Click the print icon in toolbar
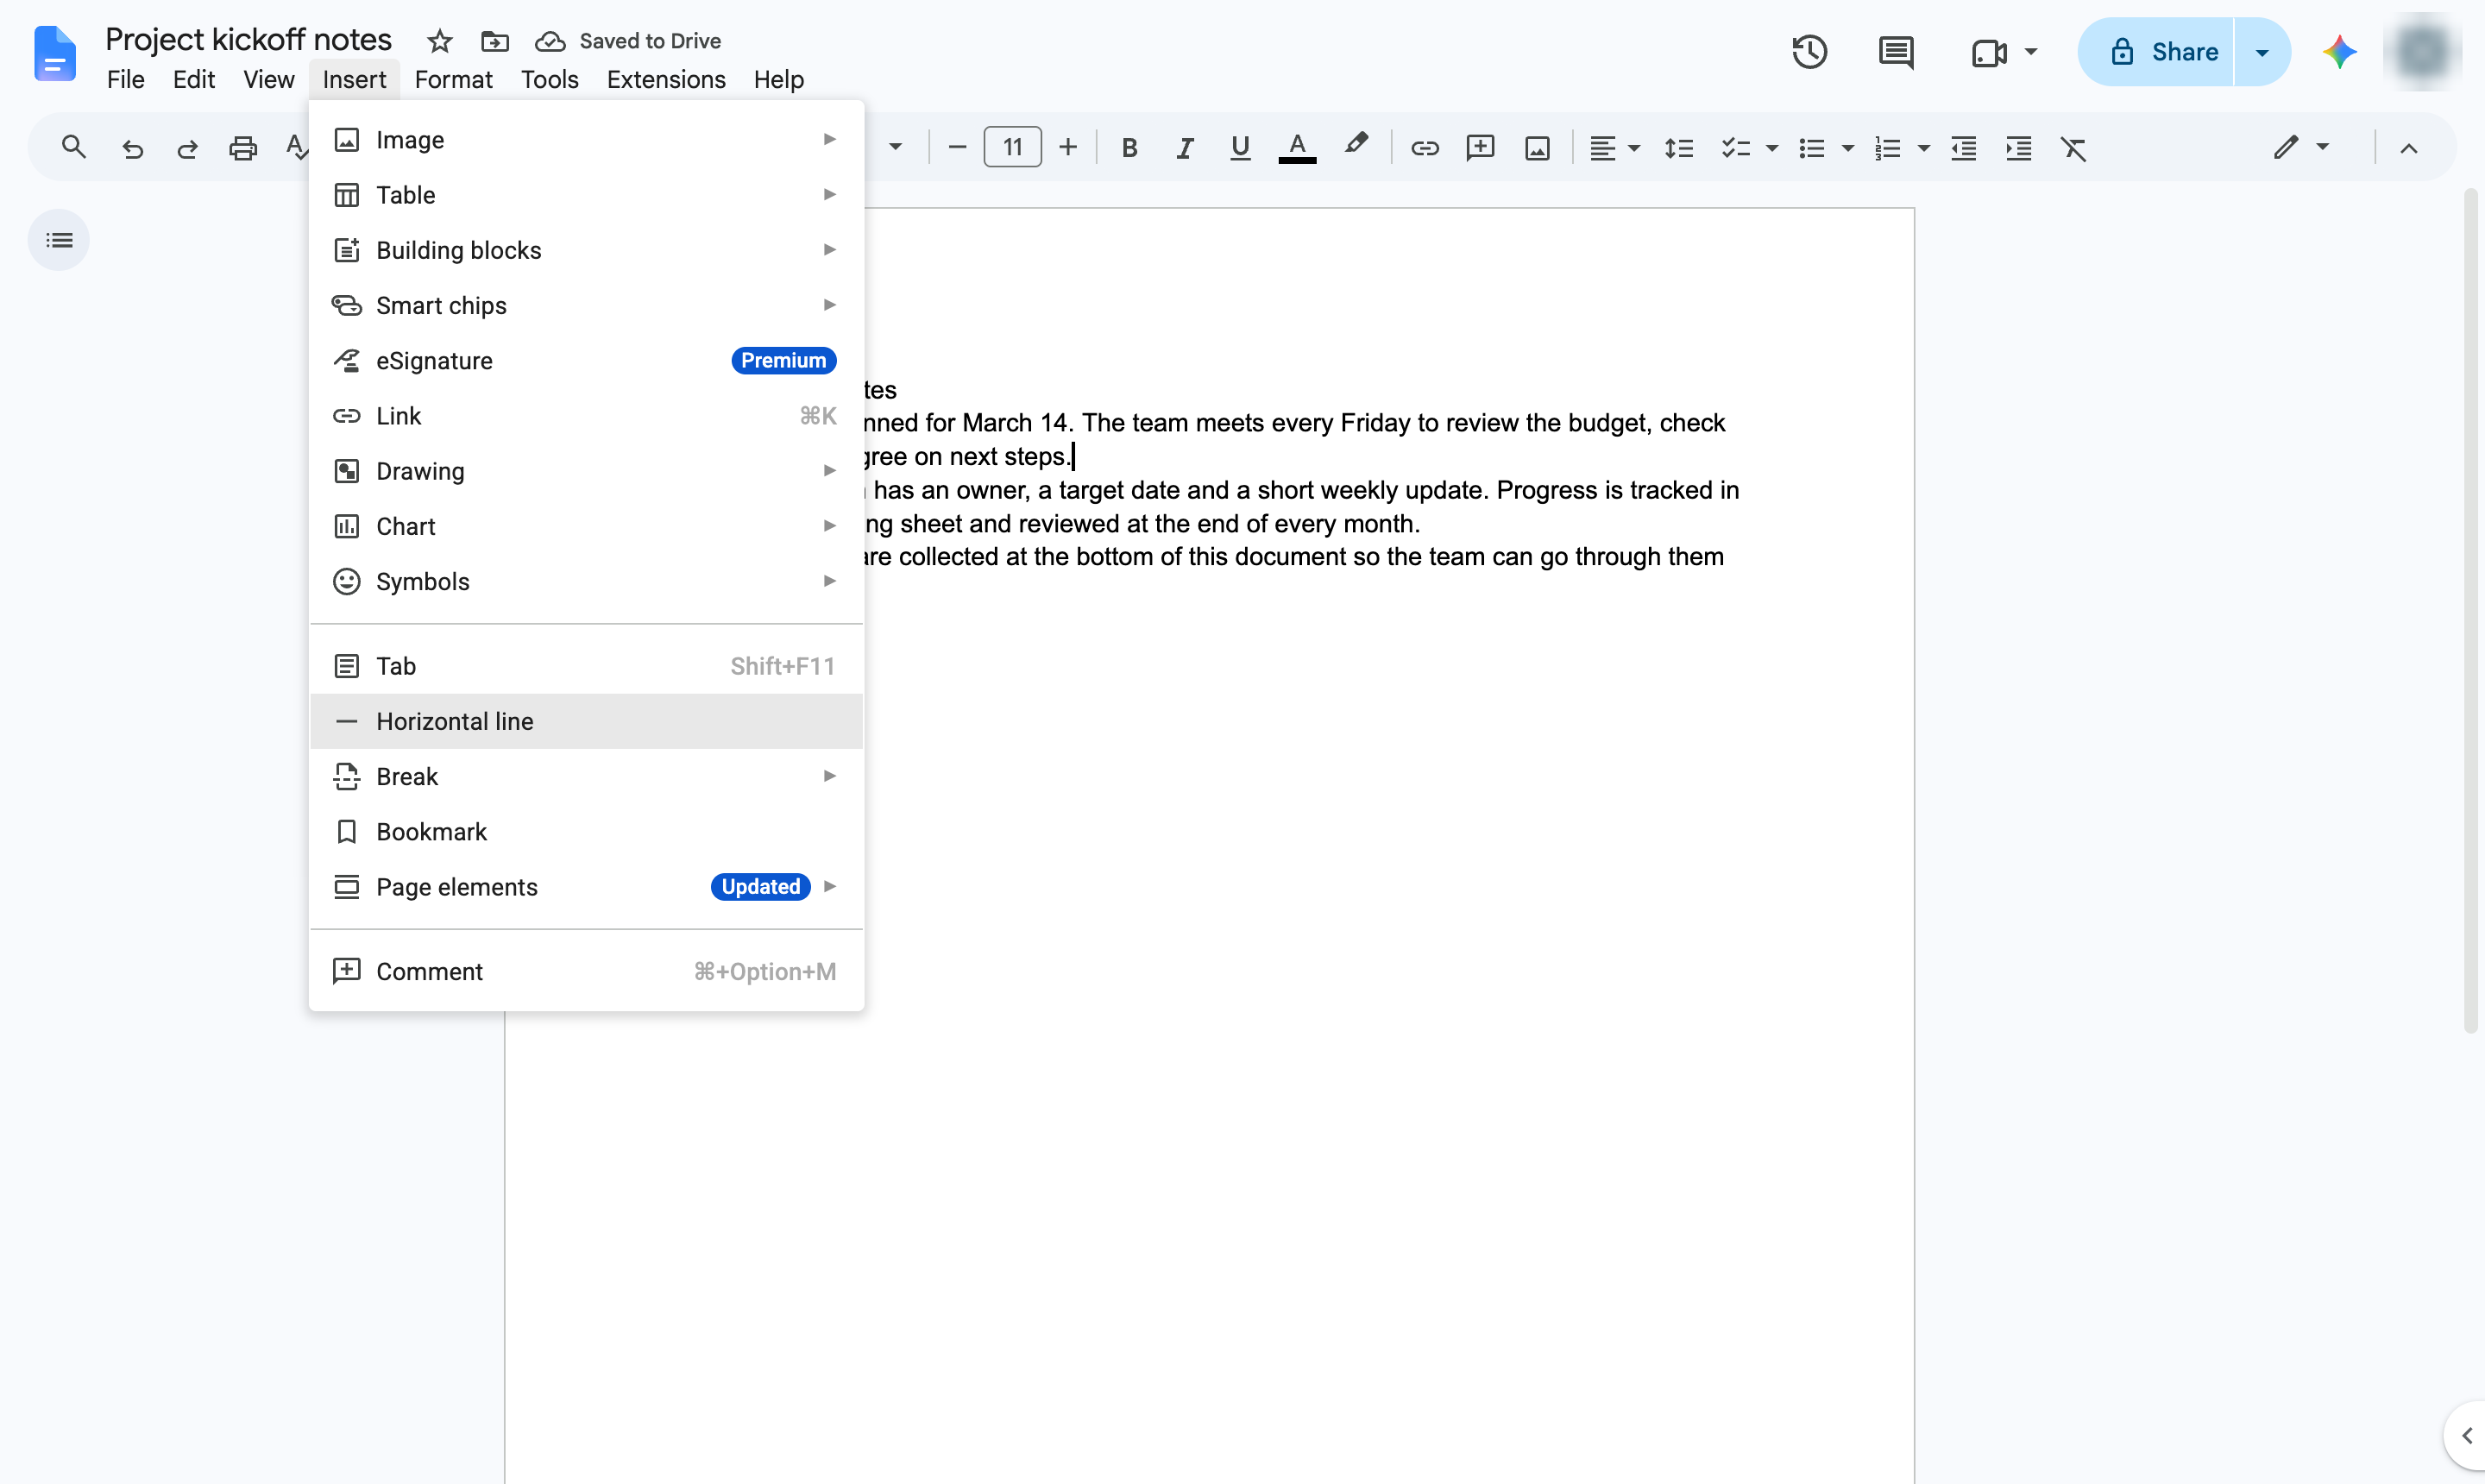 (x=243, y=148)
